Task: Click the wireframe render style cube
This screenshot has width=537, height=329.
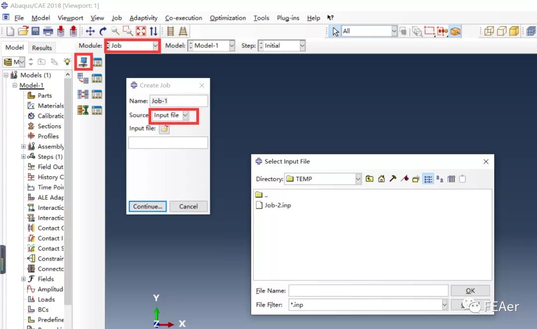Action: (x=489, y=31)
